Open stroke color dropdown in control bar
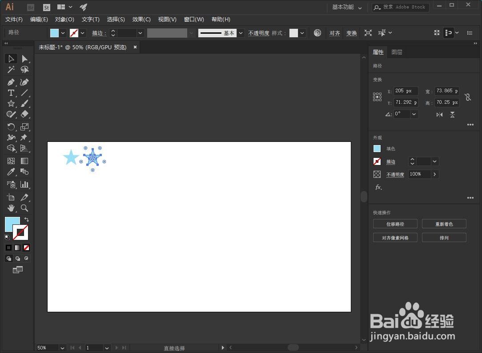Viewport: 482px width, 353px height. [82, 33]
